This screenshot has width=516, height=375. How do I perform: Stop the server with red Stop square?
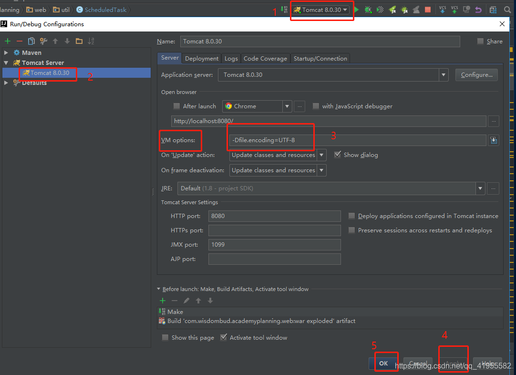point(428,10)
